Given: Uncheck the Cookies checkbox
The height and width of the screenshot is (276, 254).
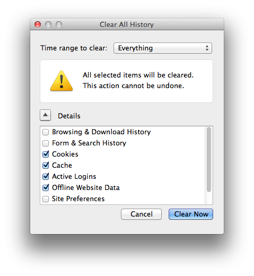Looking at the screenshot, I should tap(46, 154).
